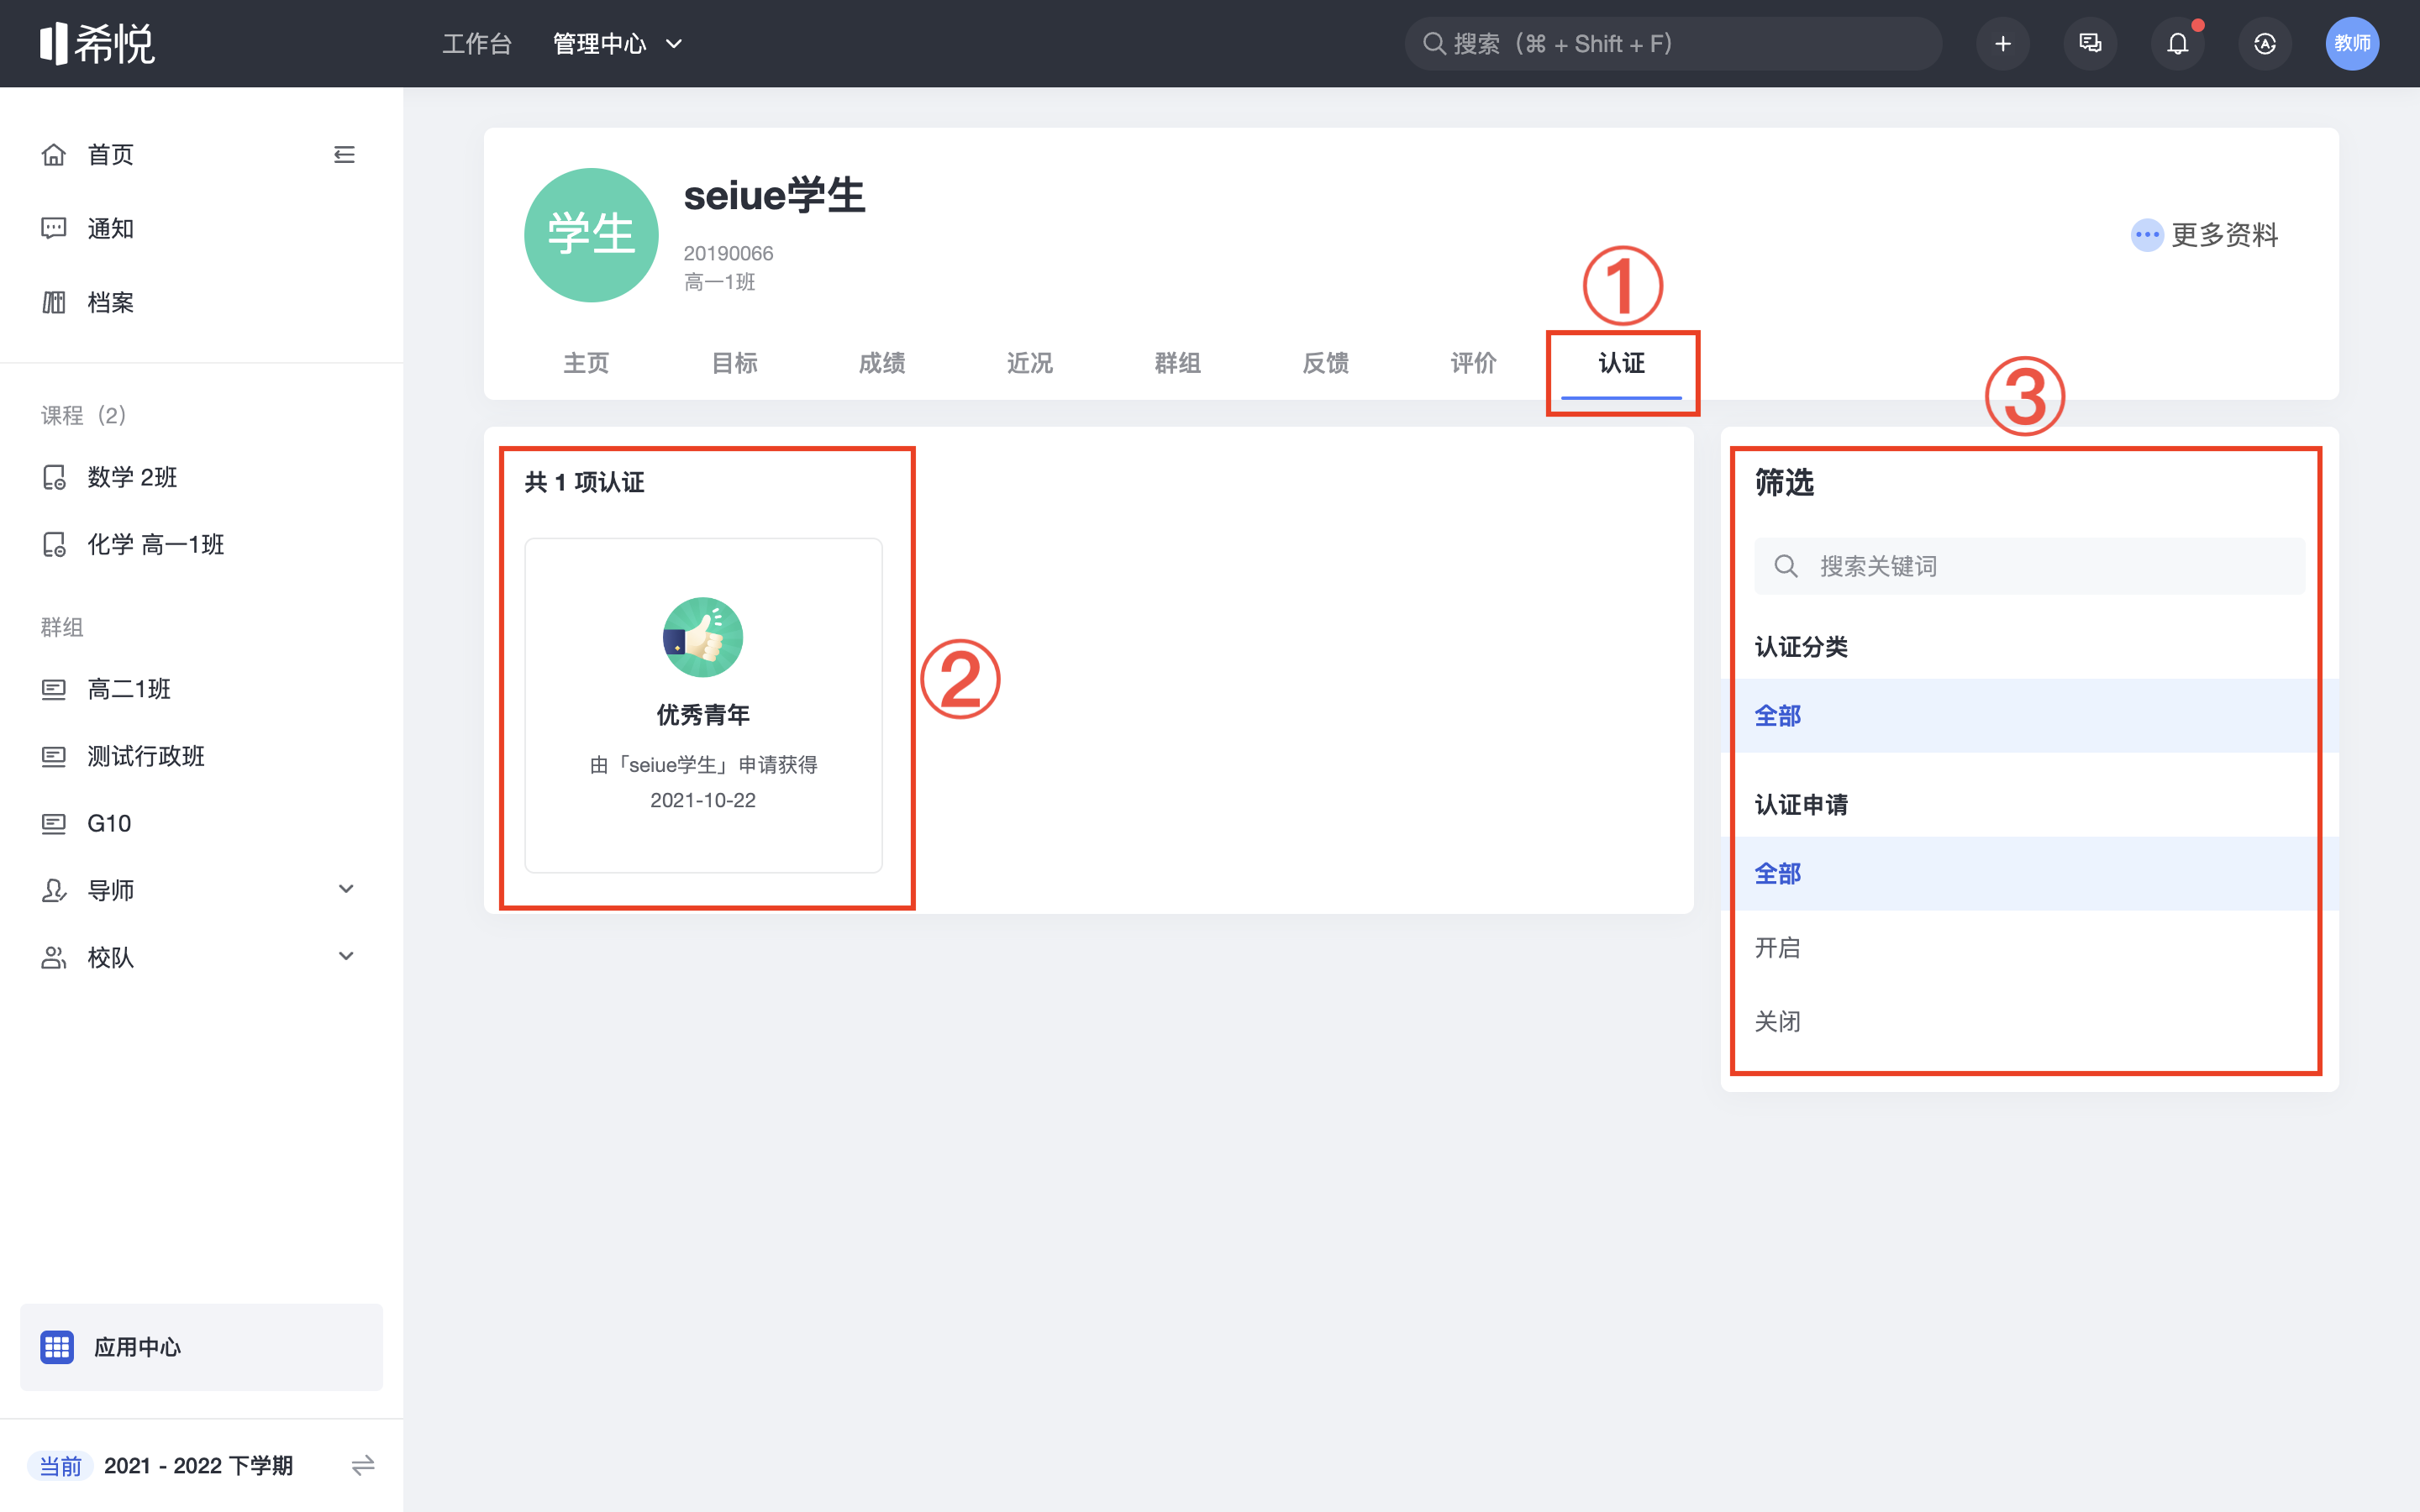This screenshot has height=1512, width=2420.
Task: Click the 化学 高一1班 course icon
Action: 54,545
